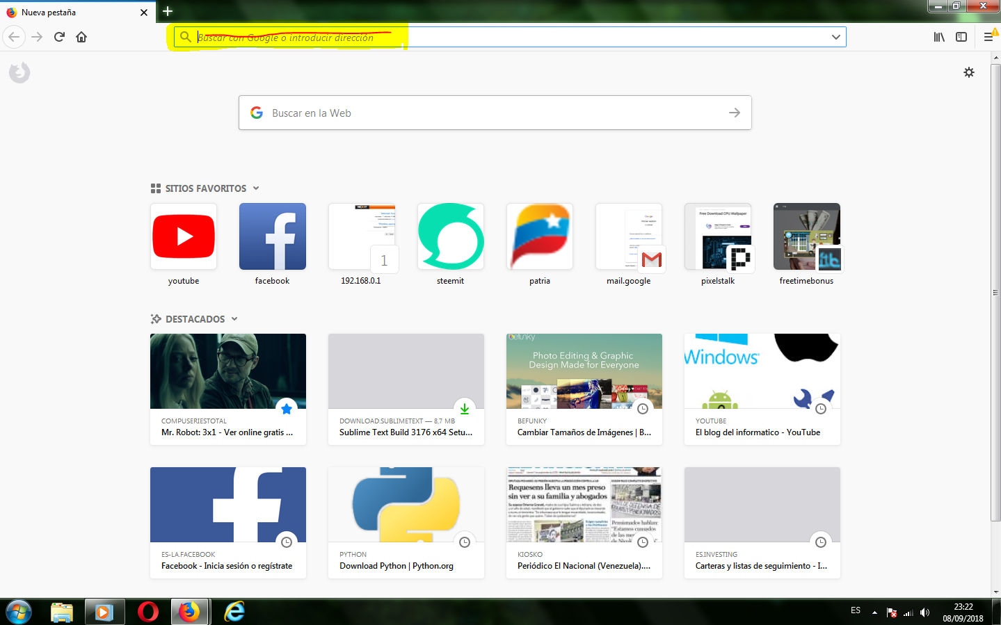Open the Cambiar Tamaños de Imágenes card
The image size is (1001, 625).
click(584, 389)
